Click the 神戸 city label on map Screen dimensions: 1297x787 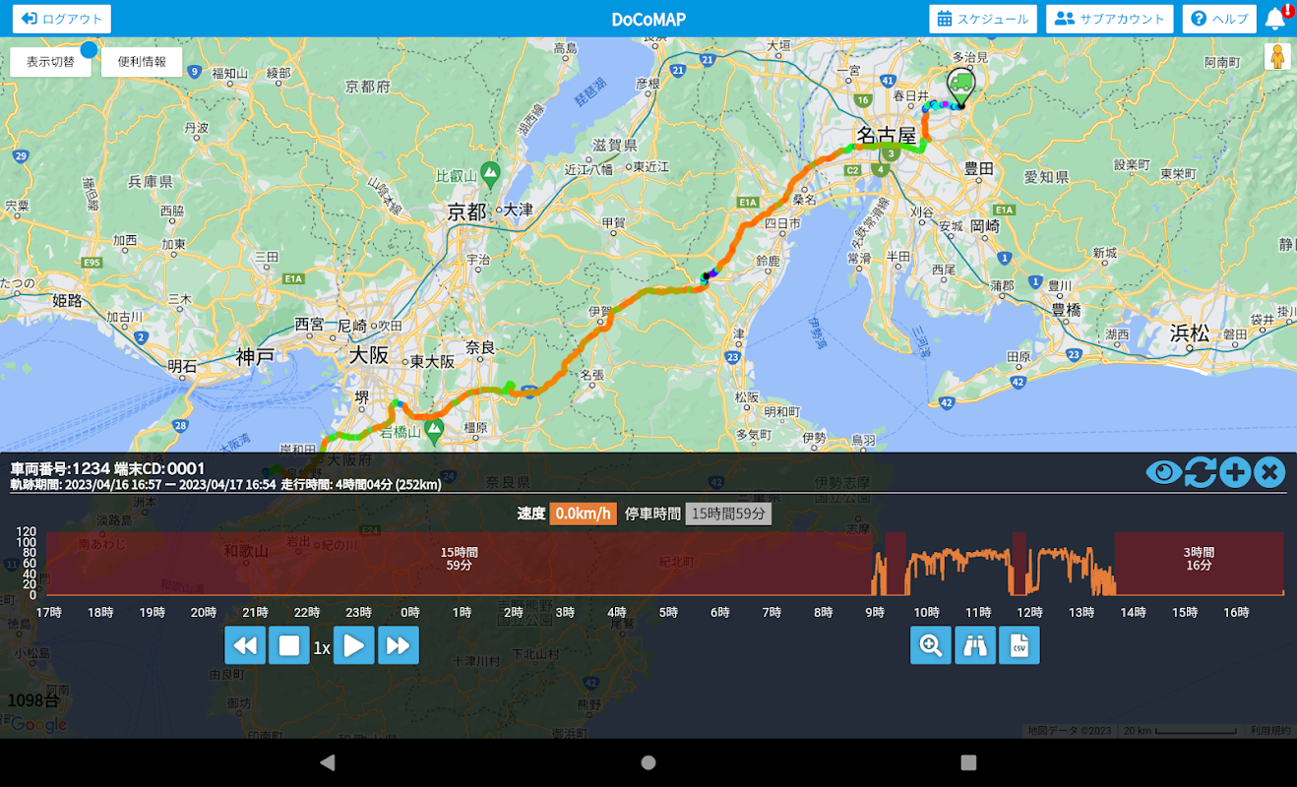point(255,356)
